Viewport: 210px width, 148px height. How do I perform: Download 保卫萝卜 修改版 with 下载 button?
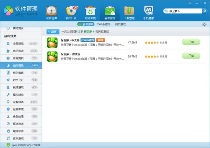tap(191, 56)
